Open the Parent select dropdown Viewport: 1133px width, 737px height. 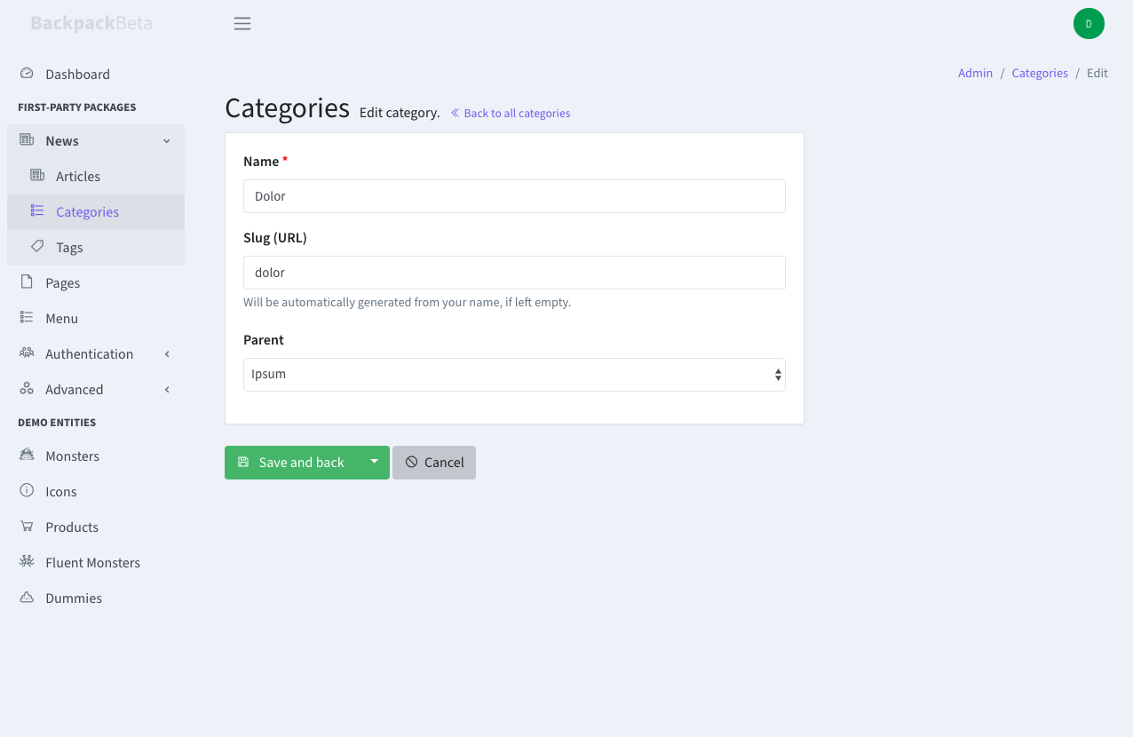(514, 375)
